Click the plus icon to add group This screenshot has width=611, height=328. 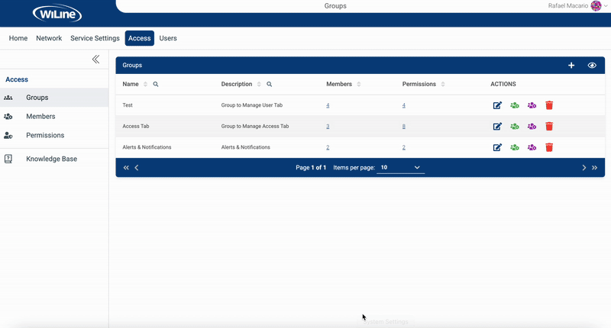pos(571,66)
